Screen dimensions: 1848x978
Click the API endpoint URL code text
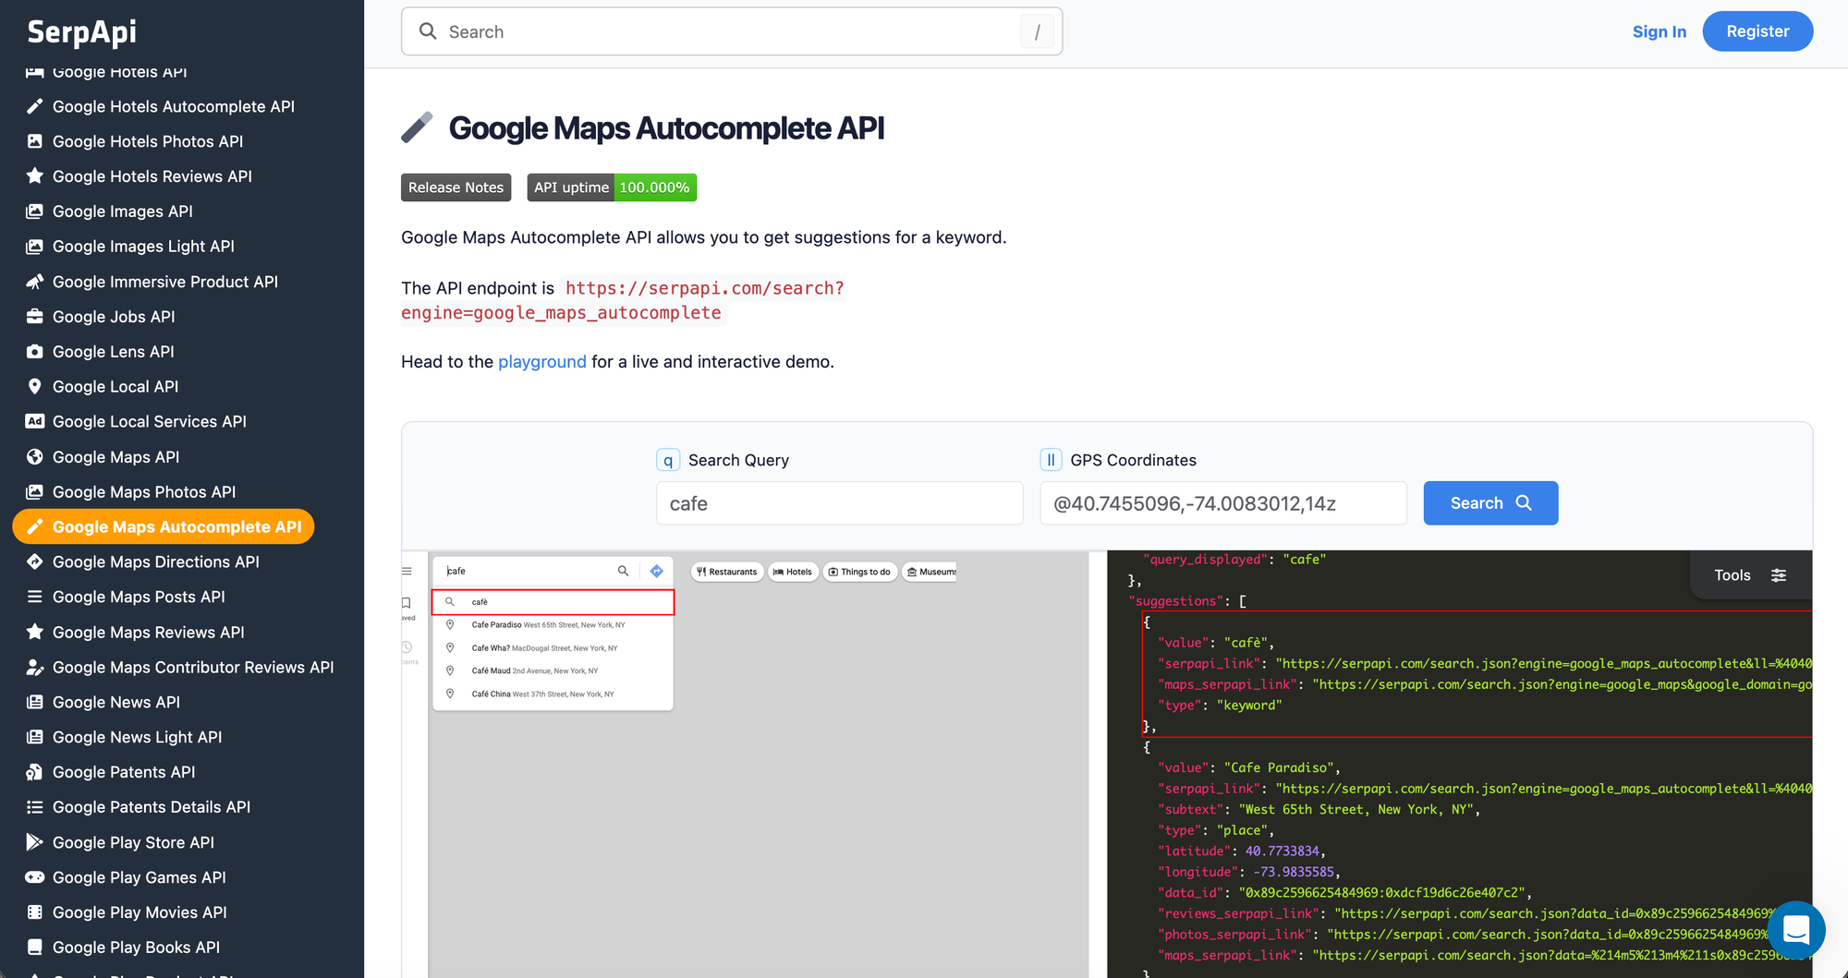tap(623, 300)
